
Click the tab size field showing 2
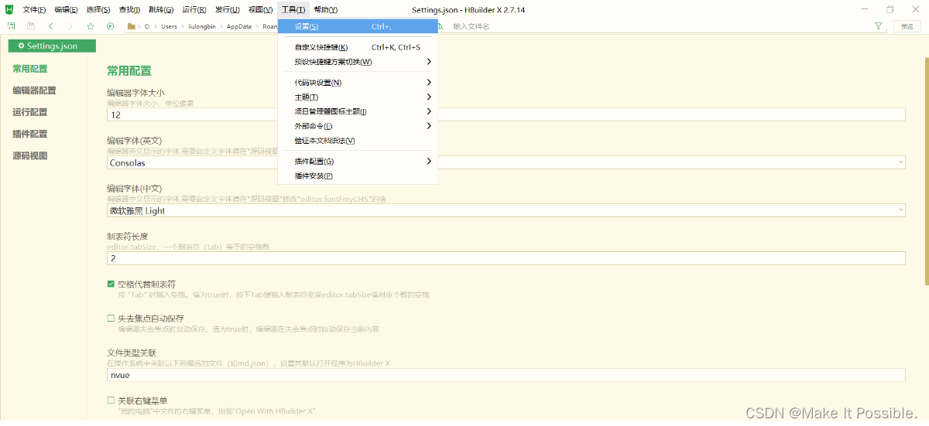[x=506, y=258]
